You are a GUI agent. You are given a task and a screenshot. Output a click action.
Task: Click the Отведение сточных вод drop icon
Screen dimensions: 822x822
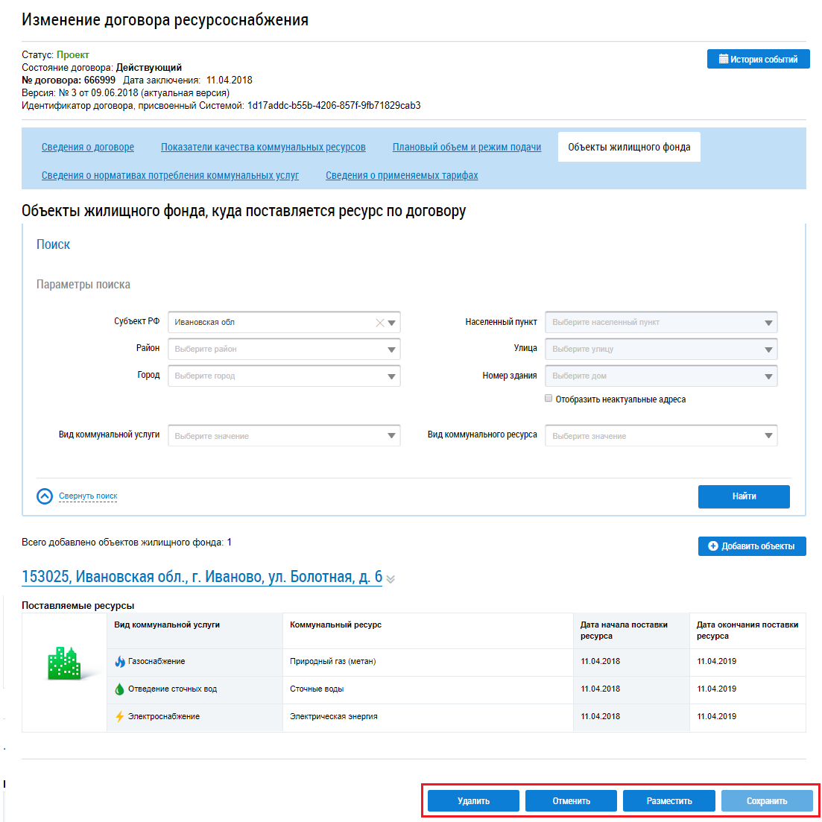click(x=119, y=689)
